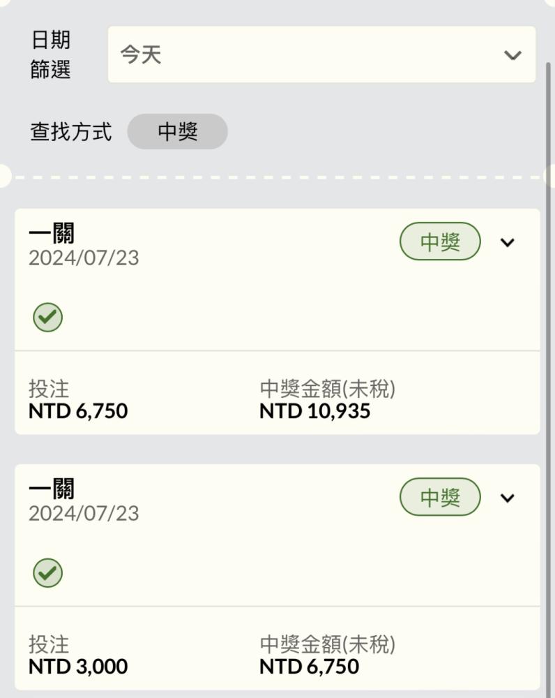The height and width of the screenshot is (698, 555).
Task: Click the chevron arrow in the date filter
Action: tap(512, 55)
